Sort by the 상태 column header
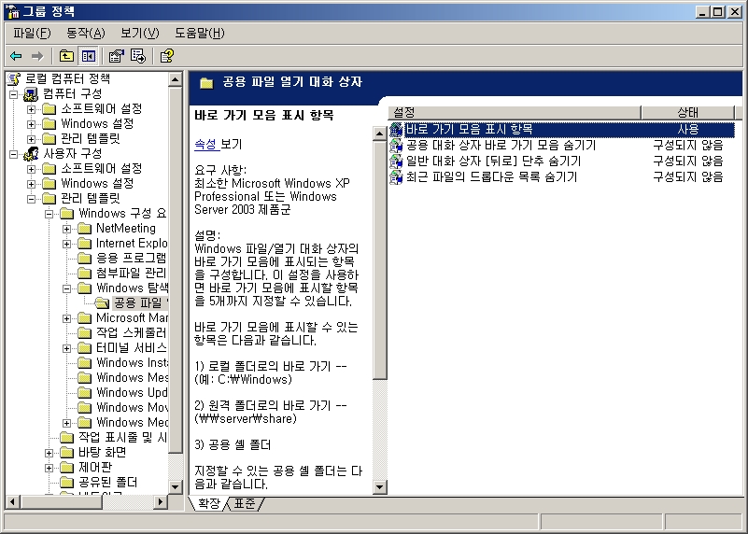Screen dimensions: 748x534 tap(687, 113)
